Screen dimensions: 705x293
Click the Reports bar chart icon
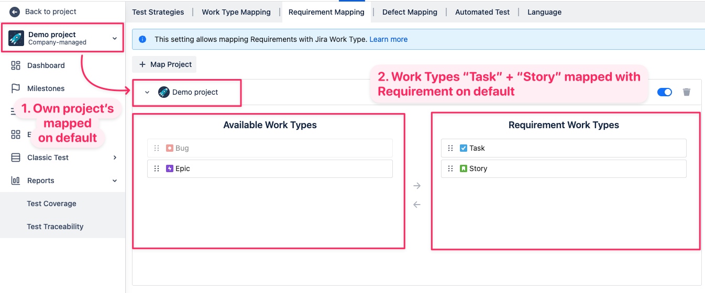[x=16, y=181]
